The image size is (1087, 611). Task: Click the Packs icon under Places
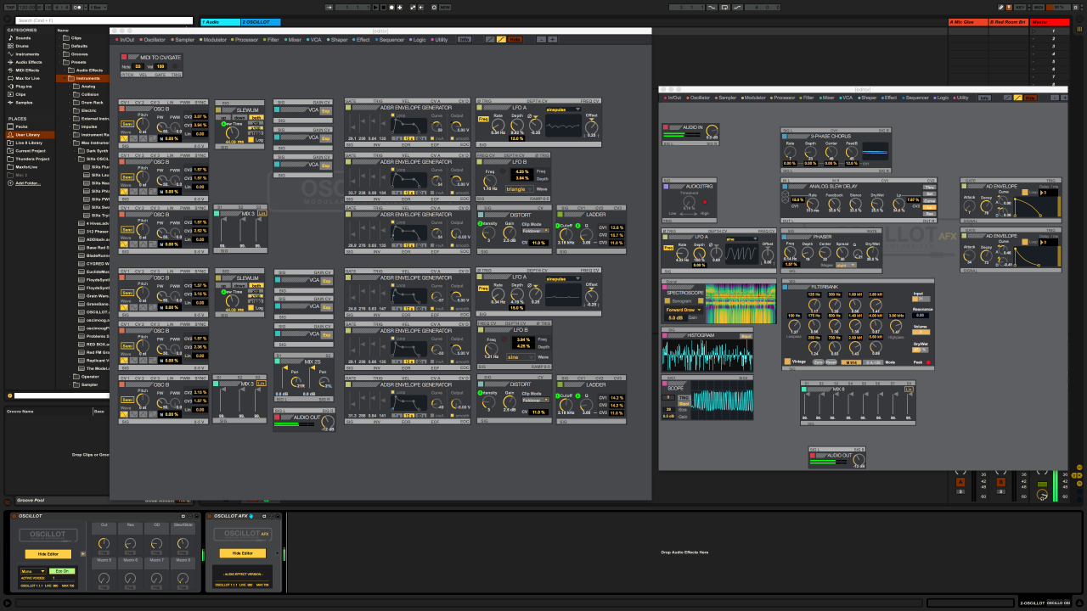point(10,126)
